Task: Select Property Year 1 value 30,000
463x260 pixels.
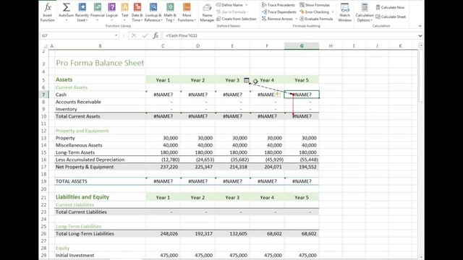Action: [x=163, y=138]
